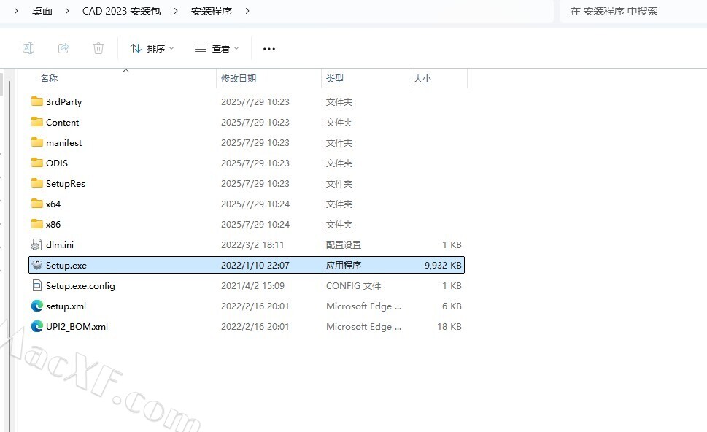
Task: Select the Content folder name
Action: pos(62,122)
